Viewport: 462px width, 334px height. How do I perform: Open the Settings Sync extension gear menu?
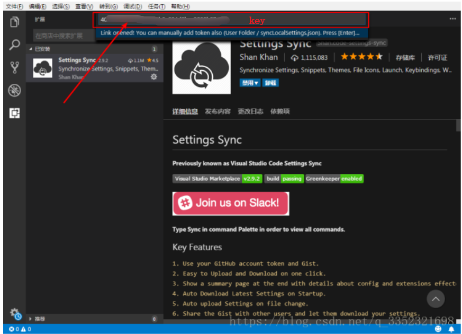[x=153, y=76]
